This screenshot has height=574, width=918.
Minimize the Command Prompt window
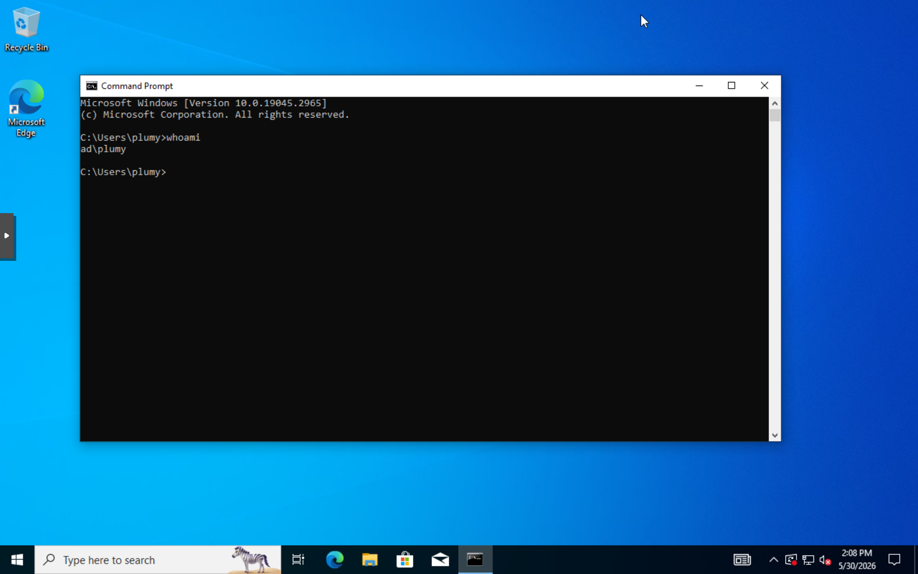click(x=699, y=86)
